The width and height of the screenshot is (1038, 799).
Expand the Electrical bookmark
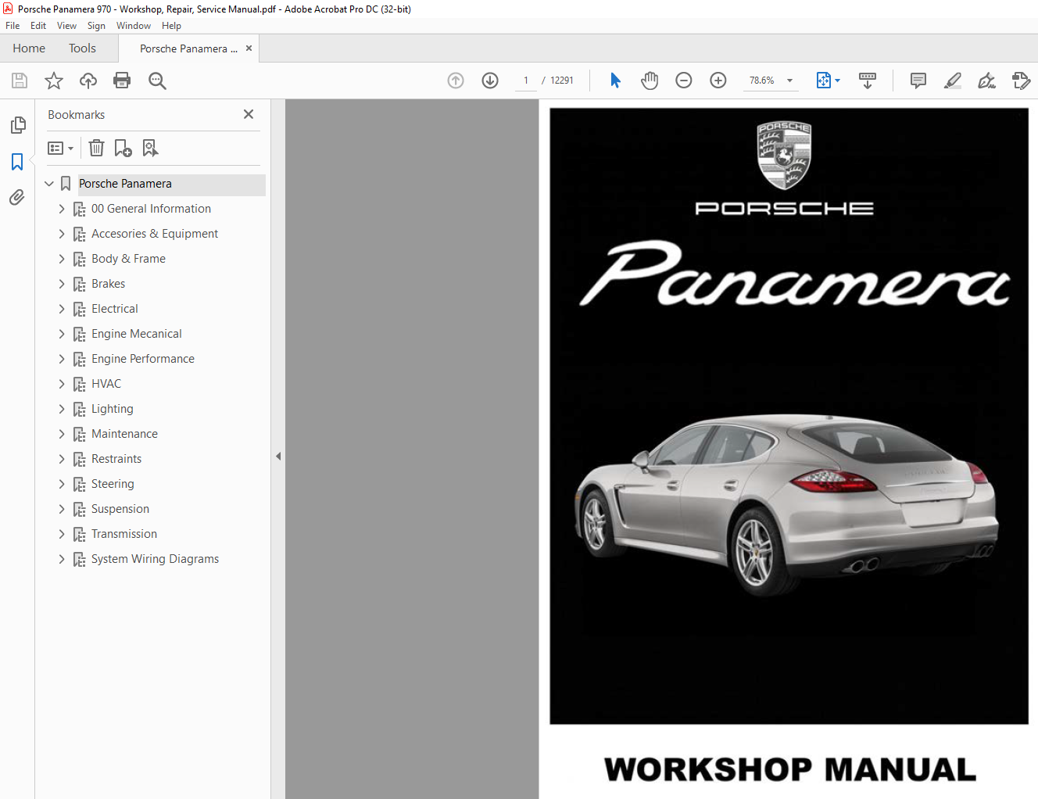point(62,309)
